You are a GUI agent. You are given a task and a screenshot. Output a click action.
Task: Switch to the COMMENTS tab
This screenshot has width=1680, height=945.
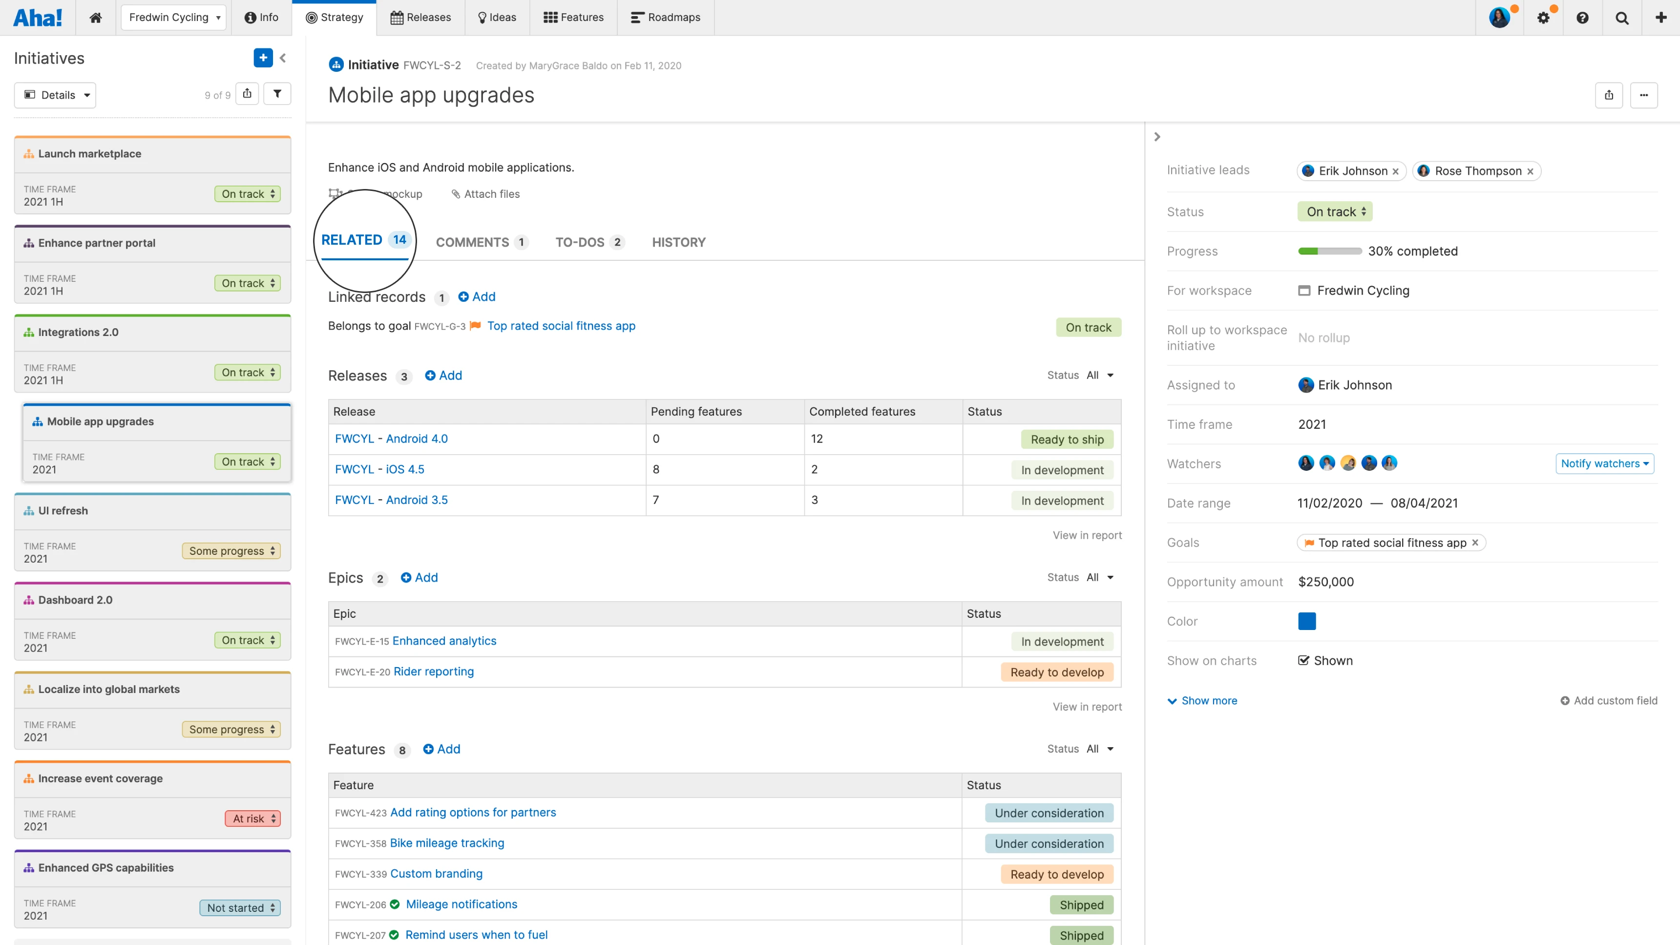[x=472, y=243]
